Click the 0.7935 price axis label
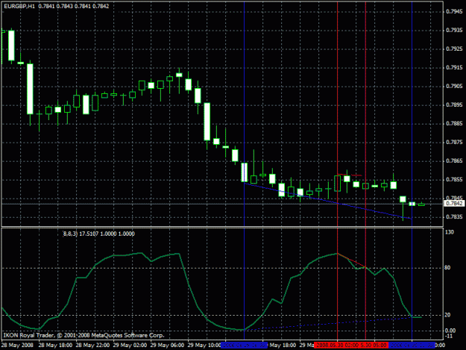466x350 pixels. (454, 31)
